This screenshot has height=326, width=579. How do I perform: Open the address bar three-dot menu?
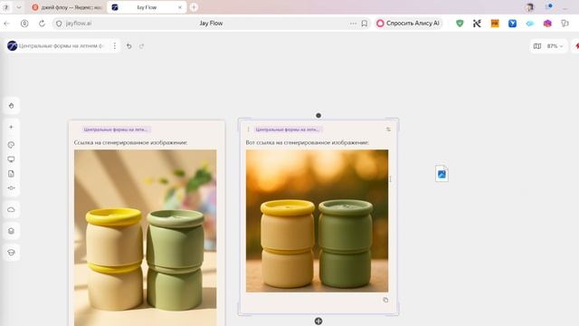[x=353, y=24]
